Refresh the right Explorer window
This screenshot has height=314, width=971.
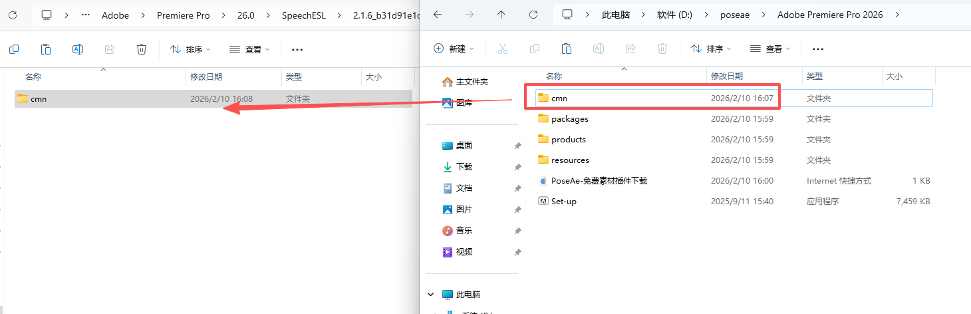[x=533, y=15]
